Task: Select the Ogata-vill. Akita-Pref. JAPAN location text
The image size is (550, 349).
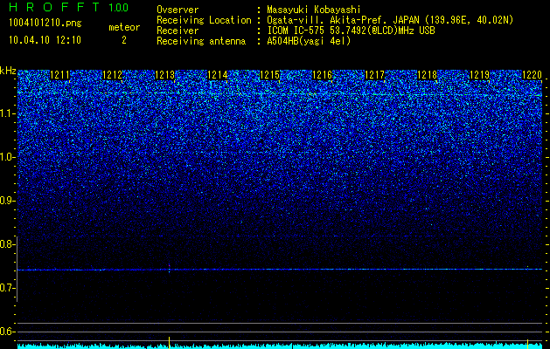Action: (x=390, y=20)
